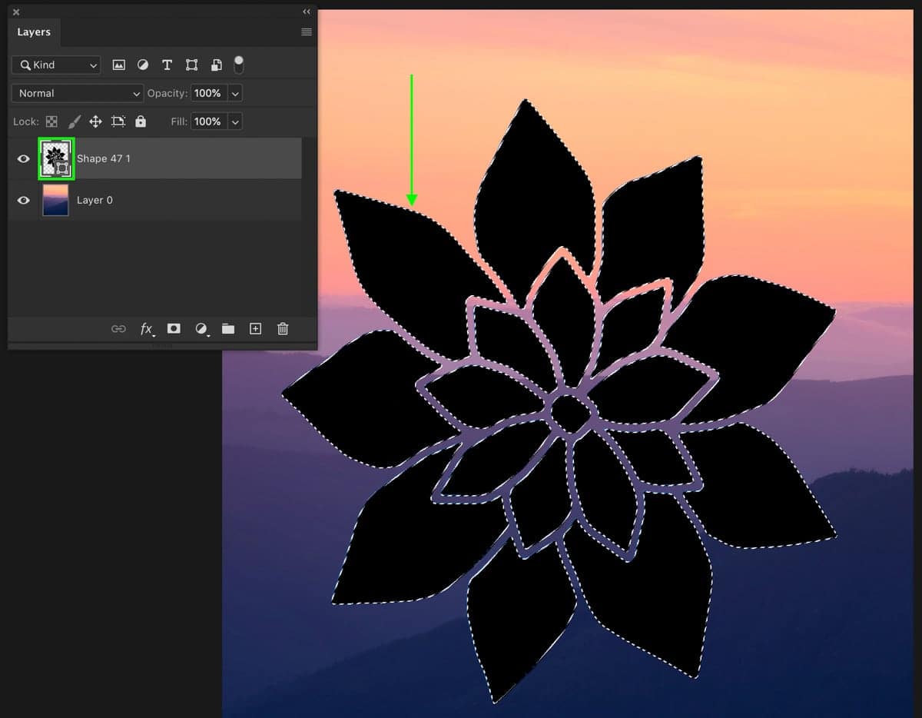Select the Layer 0 thumbnail
This screenshot has width=922, height=718.
tap(56, 200)
